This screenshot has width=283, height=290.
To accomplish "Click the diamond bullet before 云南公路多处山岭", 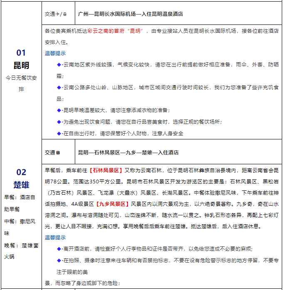I will coord(59,88).
